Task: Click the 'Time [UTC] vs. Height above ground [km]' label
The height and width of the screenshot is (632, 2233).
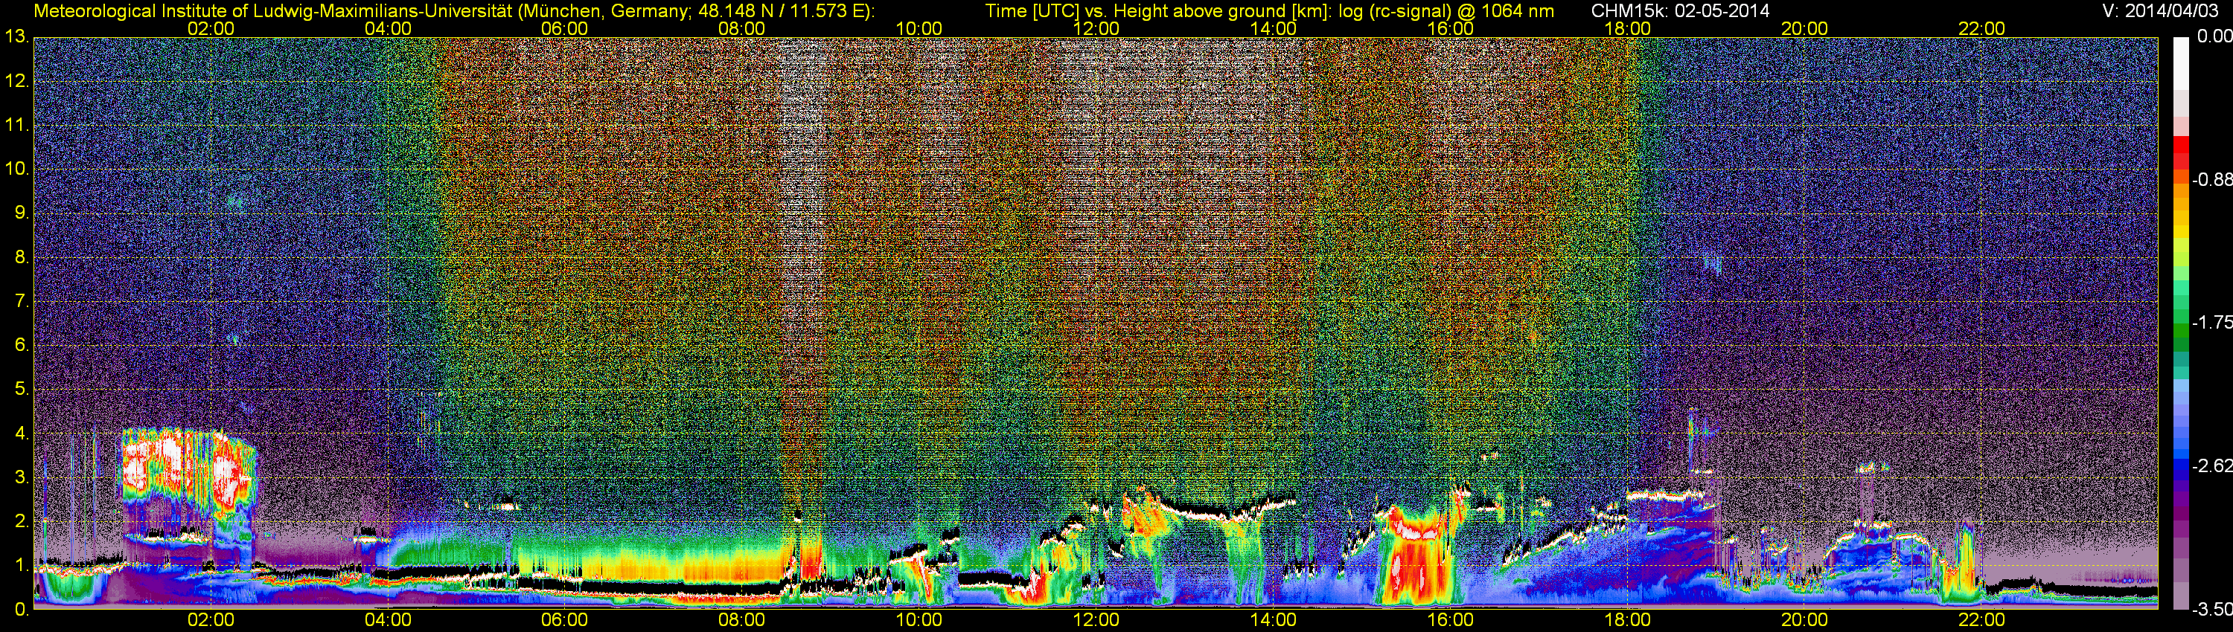Action: tap(1158, 11)
